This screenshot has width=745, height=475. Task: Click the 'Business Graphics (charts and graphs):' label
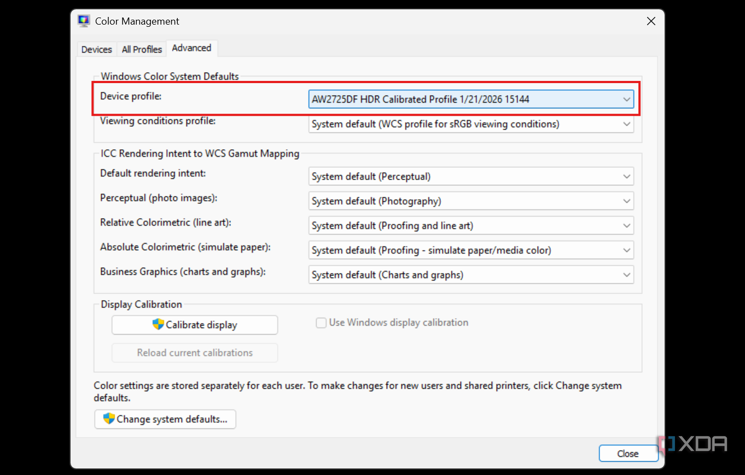point(183,272)
